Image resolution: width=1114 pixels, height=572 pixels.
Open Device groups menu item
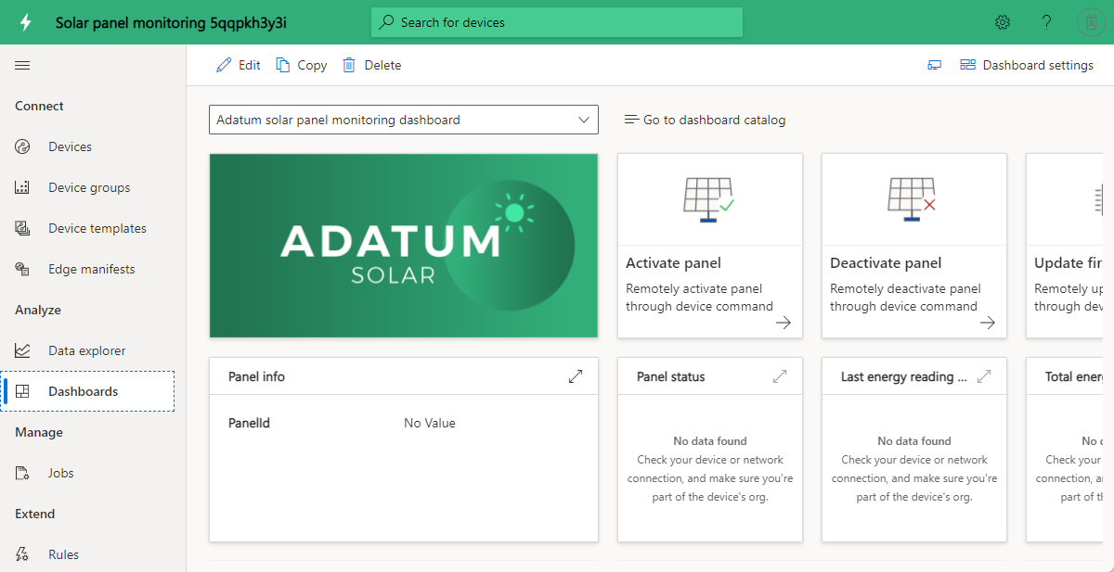(87, 187)
